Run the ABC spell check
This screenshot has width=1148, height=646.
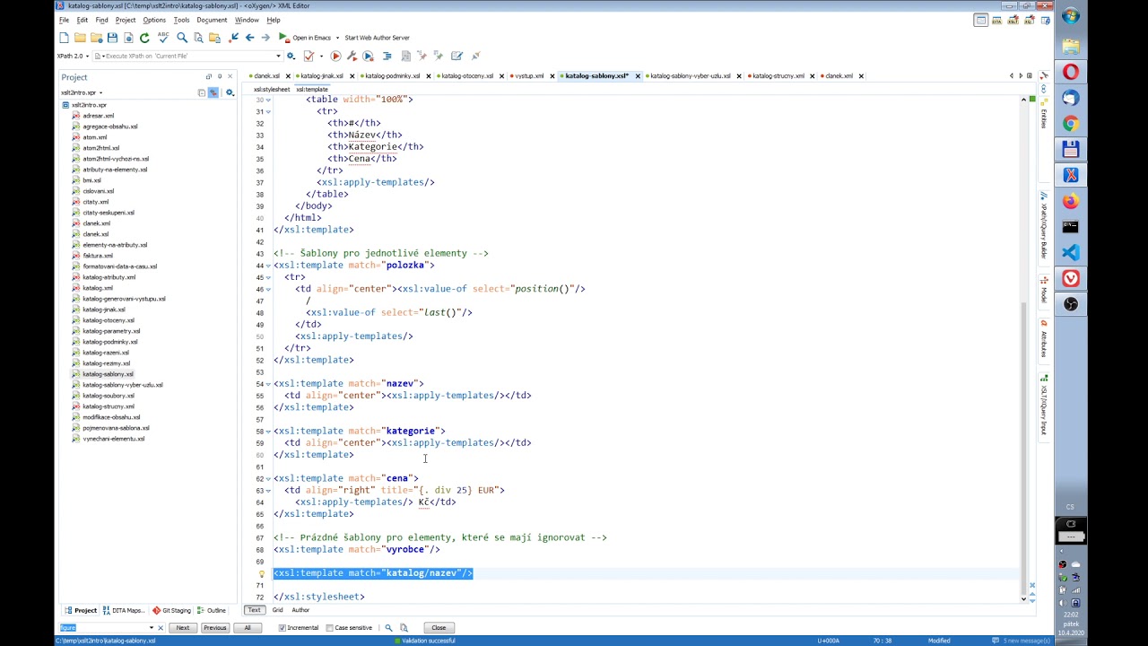[163, 37]
